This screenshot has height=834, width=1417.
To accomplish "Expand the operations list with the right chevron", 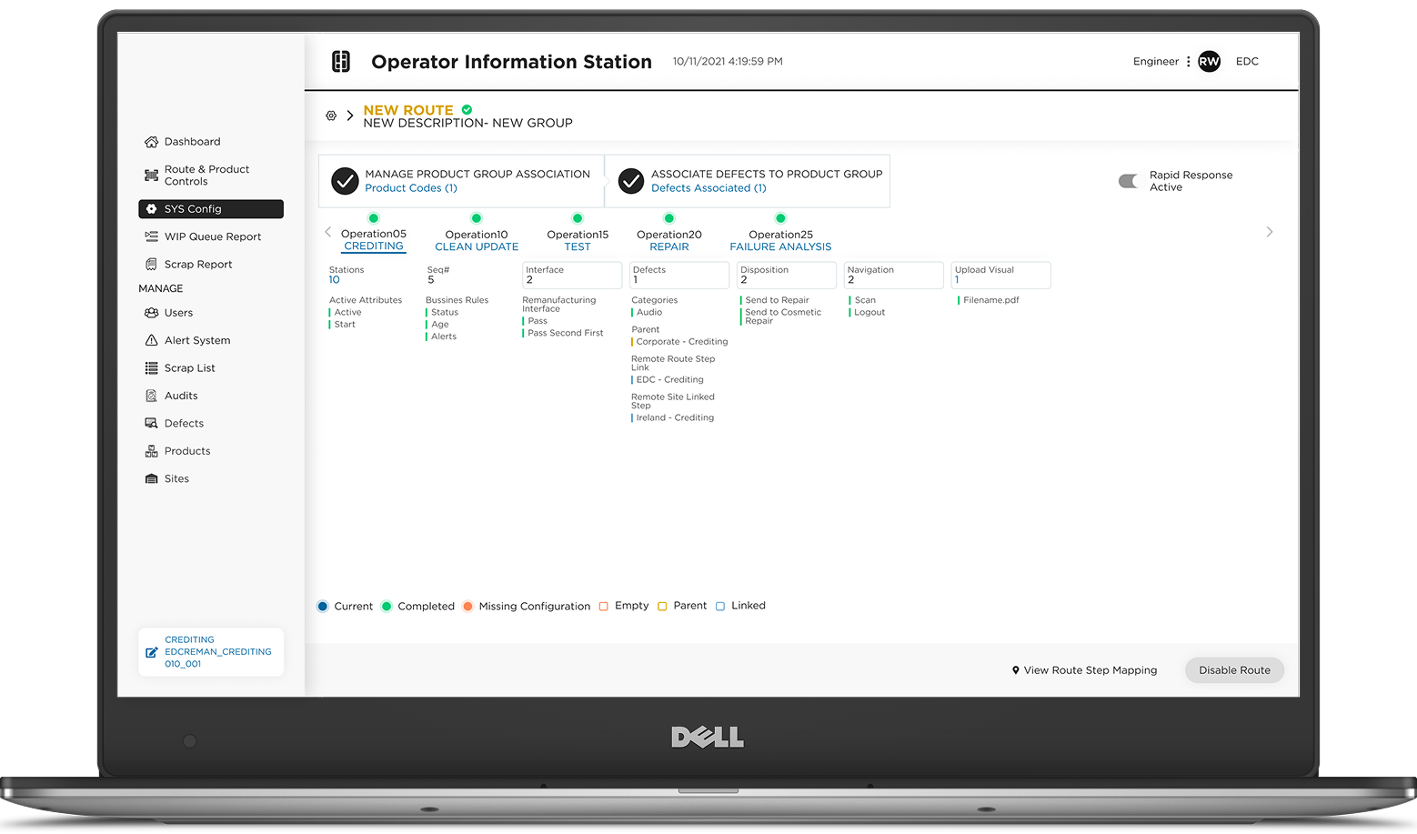I will pos(1270,232).
